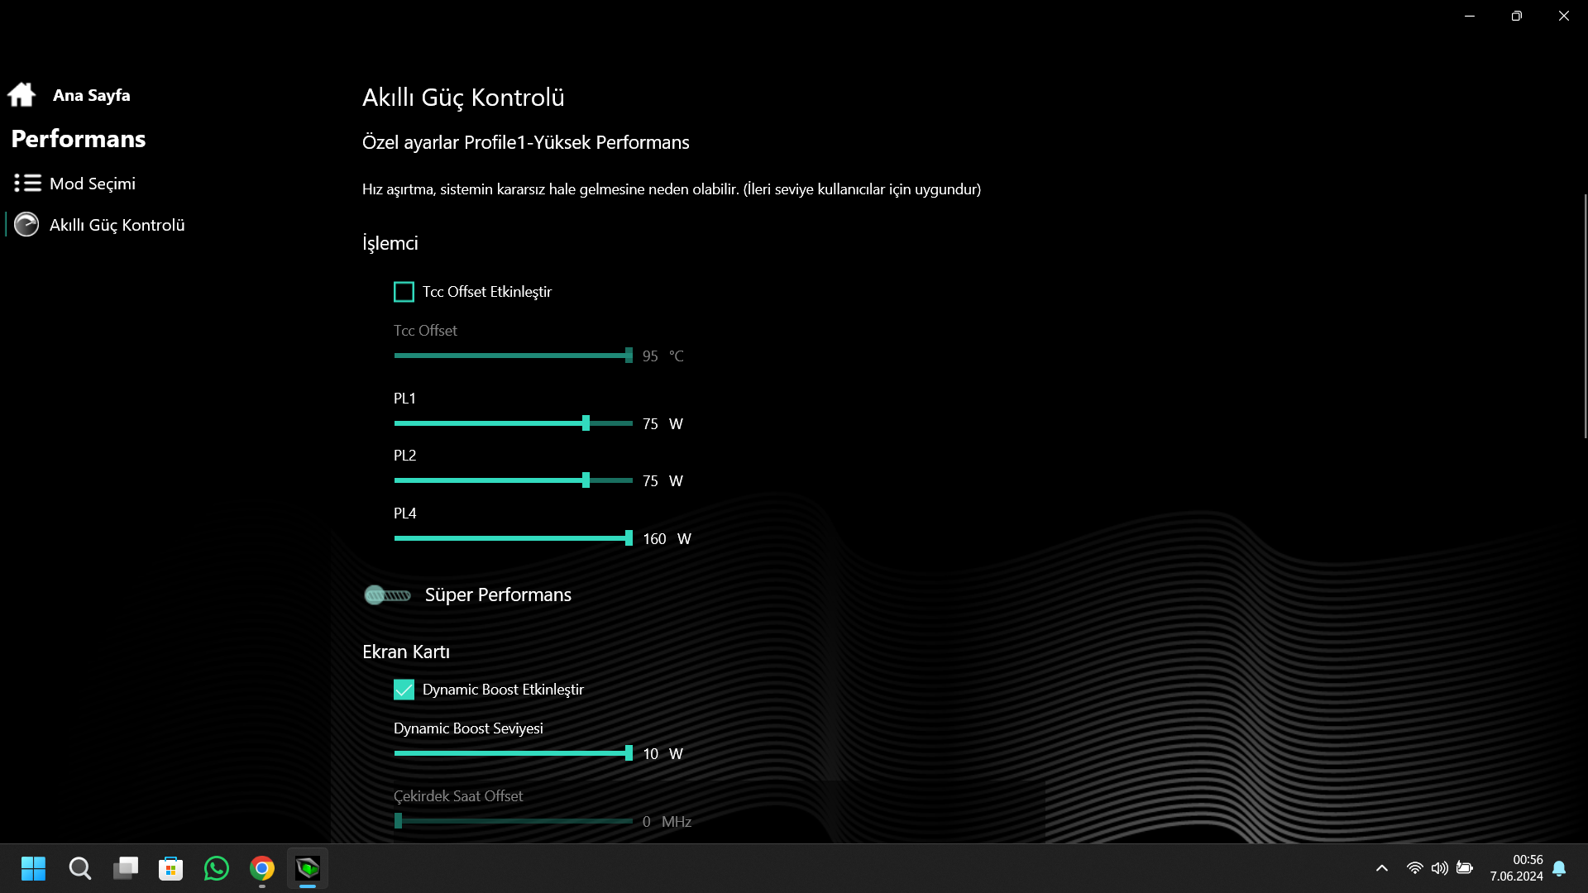
Task: Click the Ana Sayfa home icon
Action: (22, 95)
